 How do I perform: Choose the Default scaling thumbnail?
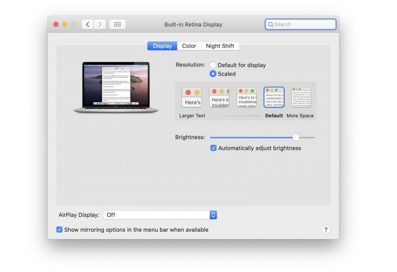pos(274,97)
